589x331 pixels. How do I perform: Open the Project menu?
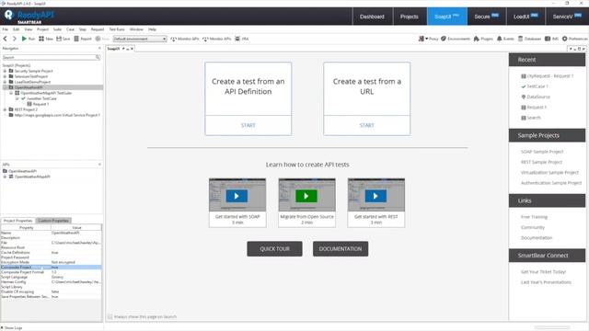(42, 29)
